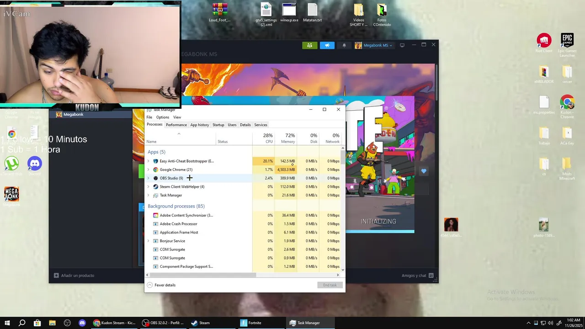
Task: Click Background processes (85) group heading
Action: 176,206
